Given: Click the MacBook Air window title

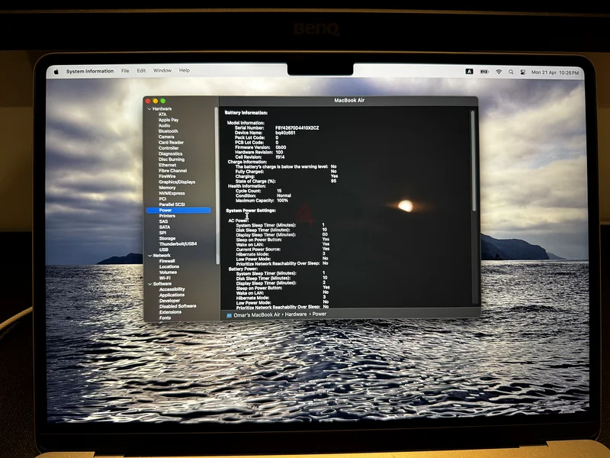Looking at the screenshot, I should [349, 101].
